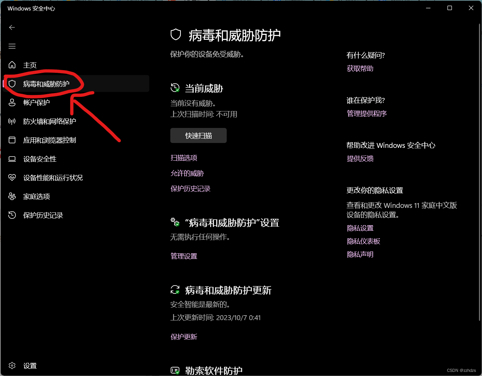Click the heading 更改你的隐私设置
The width and height of the screenshot is (482, 376).
[375, 191]
